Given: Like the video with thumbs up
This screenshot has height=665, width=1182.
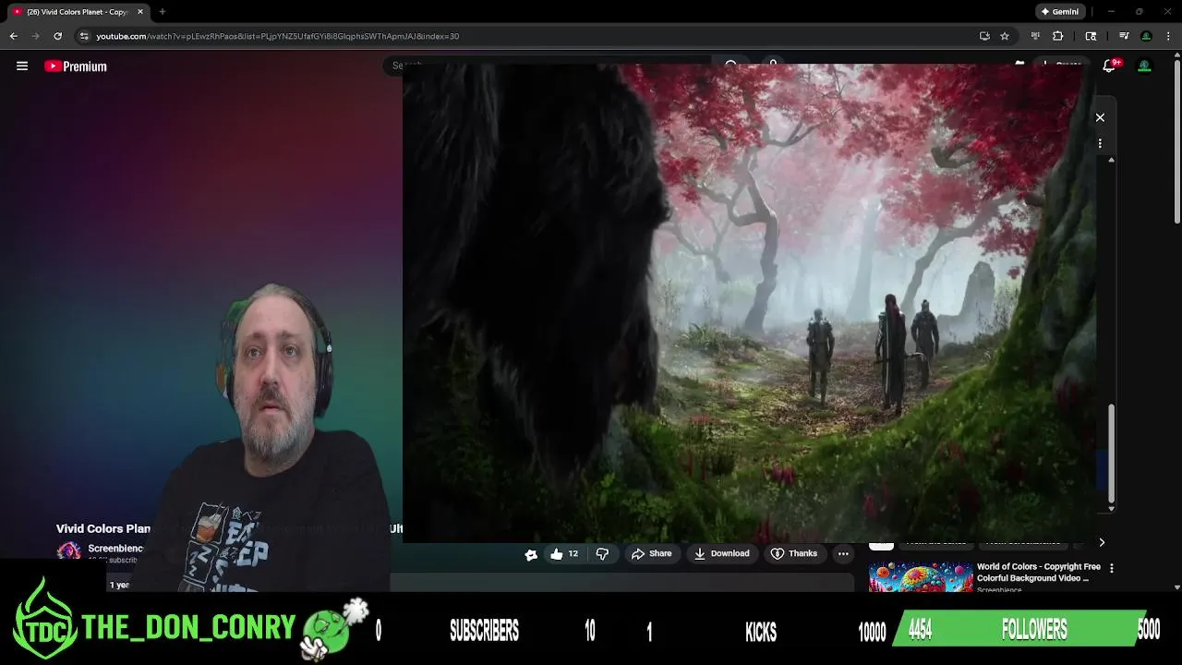Looking at the screenshot, I should [x=563, y=553].
